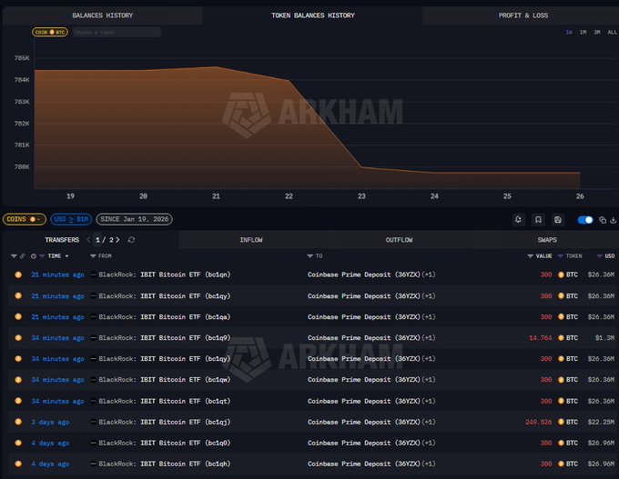619x479 pixels.
Task: Open Coinbase Prime Deposit link in bc1q9 row
Action: (x=363, y=338)
